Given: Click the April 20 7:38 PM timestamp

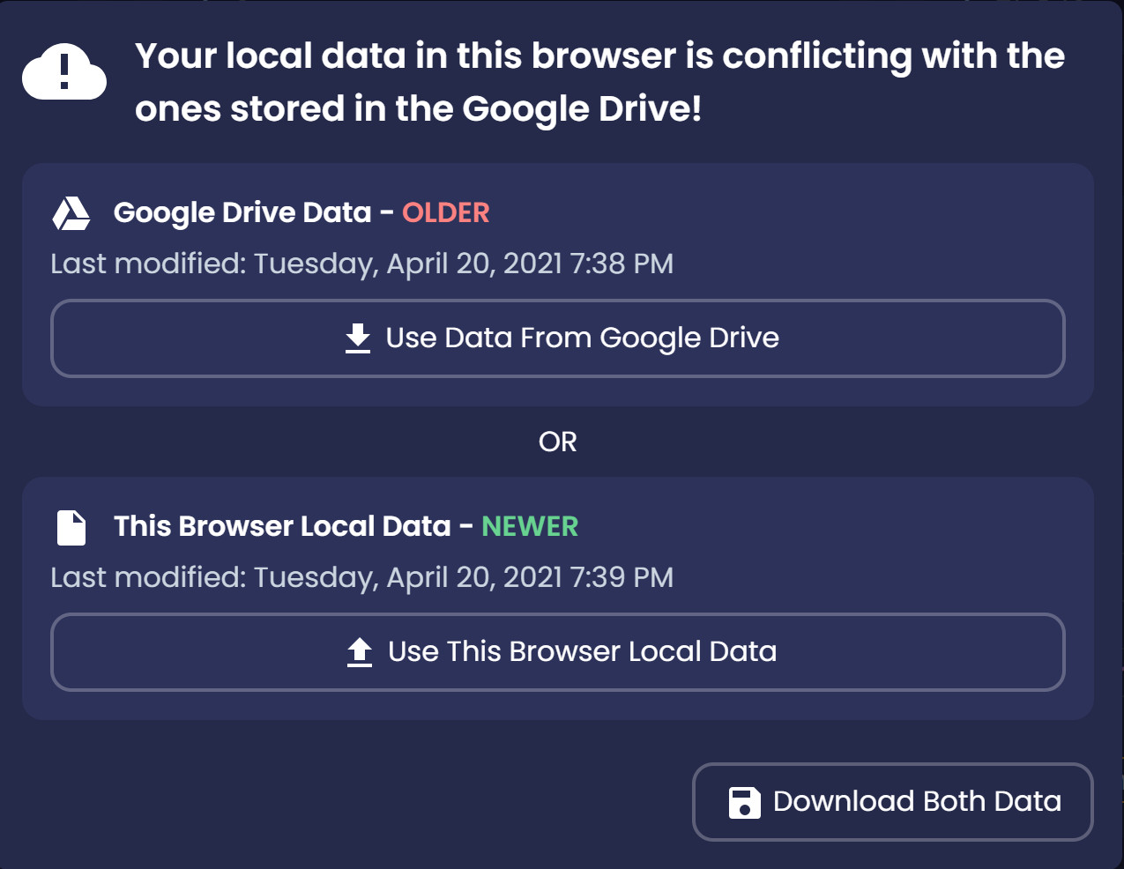Looking at the screenshot, I should pyautogui.click(x=361, y=264).
